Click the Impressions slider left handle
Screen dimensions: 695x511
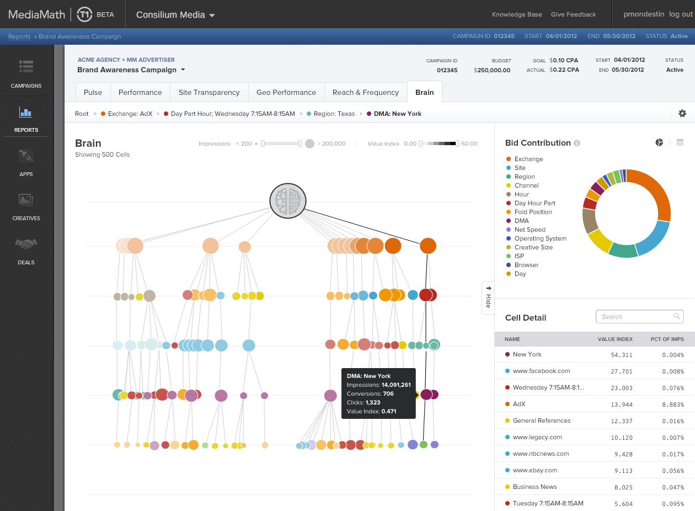tap(263, 143)
